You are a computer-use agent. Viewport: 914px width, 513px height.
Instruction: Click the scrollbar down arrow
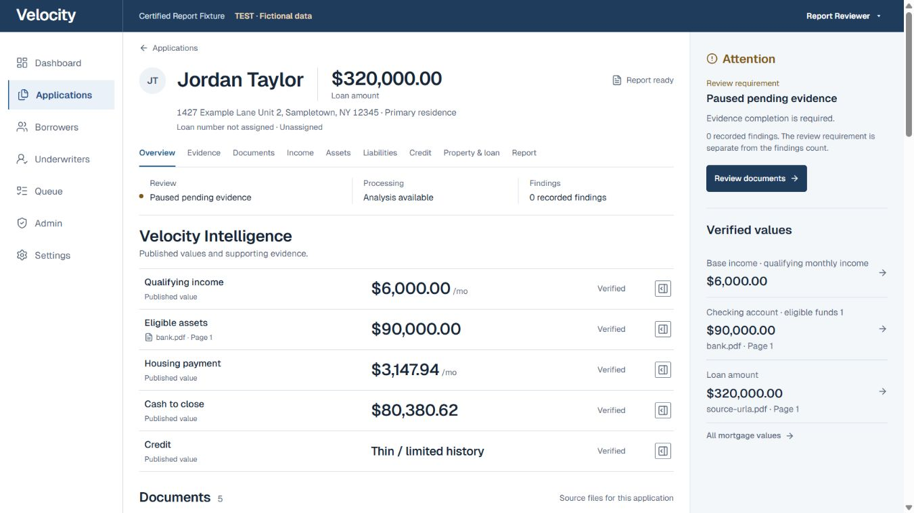pyautogui.click(x=909, y=508)
